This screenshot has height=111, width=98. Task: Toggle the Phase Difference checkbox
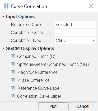[13, 80]
